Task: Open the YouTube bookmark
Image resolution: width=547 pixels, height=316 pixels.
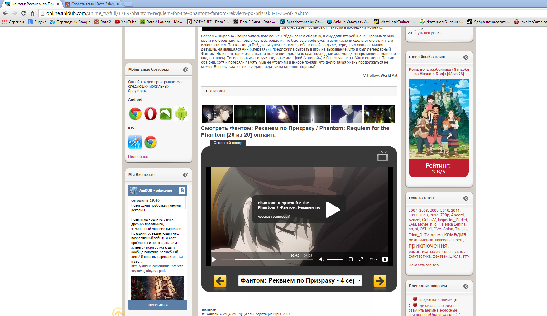Action: pos(126,22)
